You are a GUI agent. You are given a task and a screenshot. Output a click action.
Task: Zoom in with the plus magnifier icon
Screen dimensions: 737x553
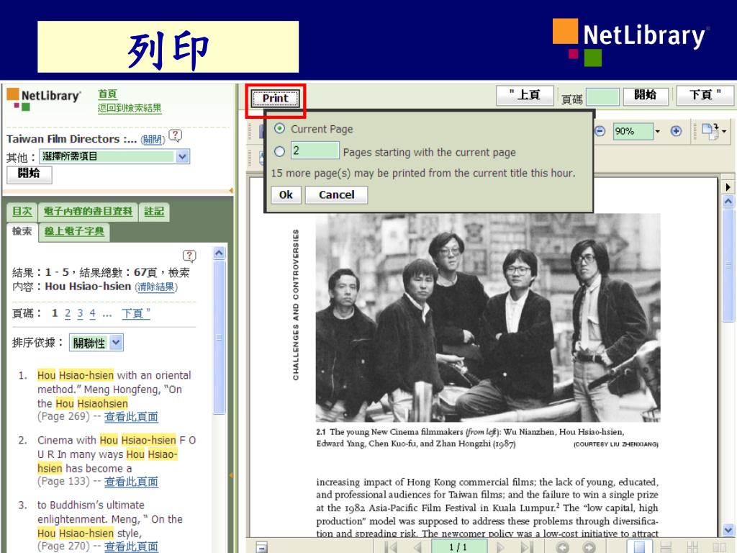676,131
